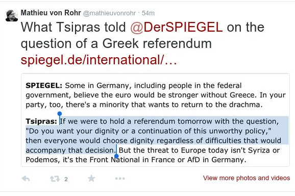Visit the @DerSPIEGEL mention

(176, 27)
